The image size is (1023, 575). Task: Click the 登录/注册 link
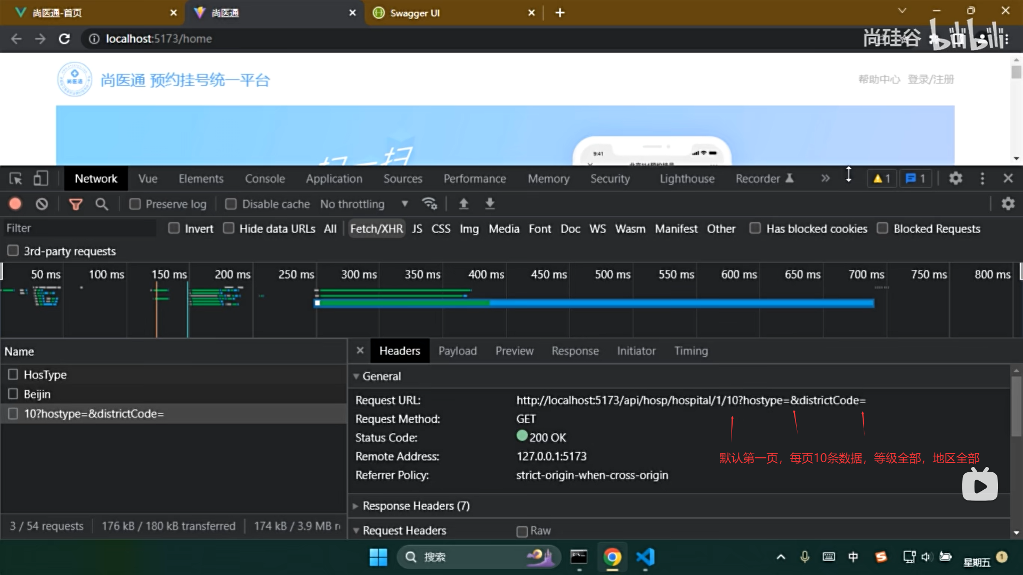[x=930, y=79]
